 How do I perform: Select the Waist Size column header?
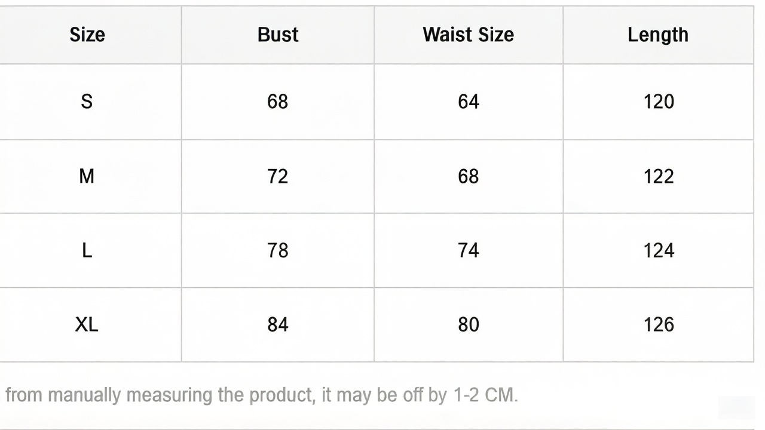[468, 35]
